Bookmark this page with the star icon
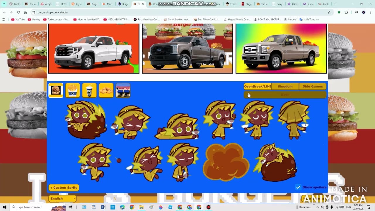The image size is (375, 211). coord(329,12)
